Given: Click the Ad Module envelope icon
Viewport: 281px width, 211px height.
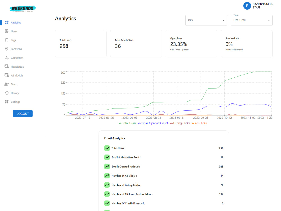Looking at the screenshot, I should coord(7,75).
